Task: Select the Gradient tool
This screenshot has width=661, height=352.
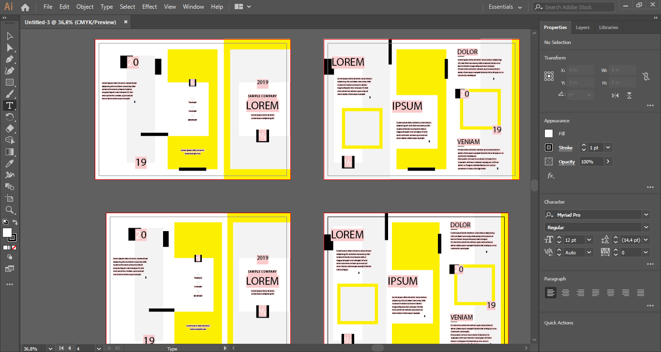Action: (9, 152)
